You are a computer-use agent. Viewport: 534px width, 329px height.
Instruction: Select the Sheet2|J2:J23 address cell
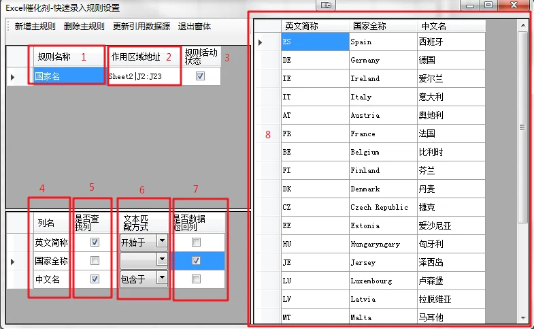pos(144,76)
